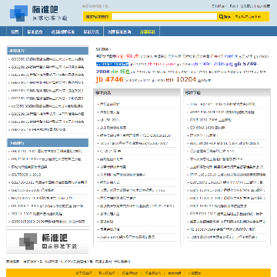The height and width of the screenshot is (277, 277).
Task: Open the yellow-text navigation tab
Action: [148, 32]
